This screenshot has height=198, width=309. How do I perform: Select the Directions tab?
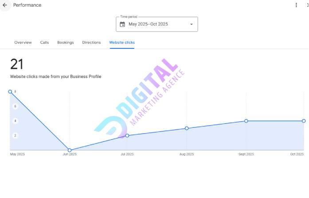pos(91,43)
